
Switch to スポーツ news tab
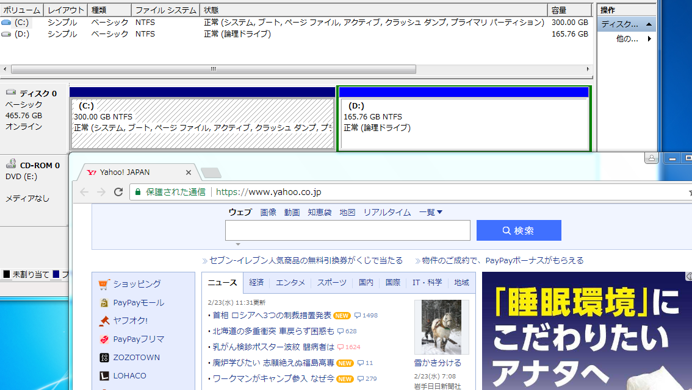coord(332,283)
